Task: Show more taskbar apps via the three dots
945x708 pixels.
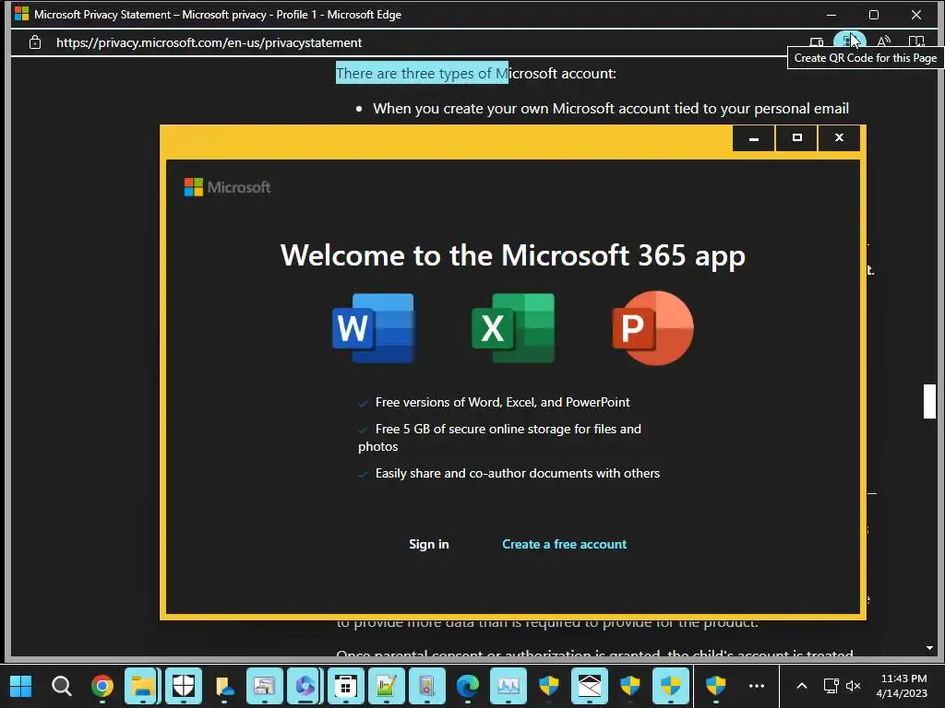Action: 757,686
